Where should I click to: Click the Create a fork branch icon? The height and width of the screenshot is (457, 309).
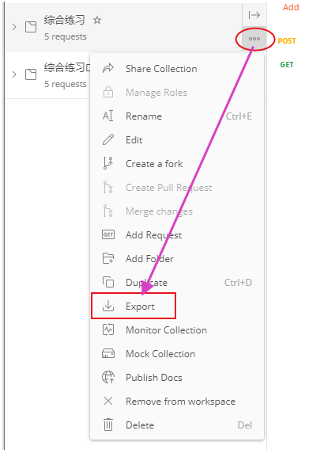pyautogui.click(x=107, y=163)
